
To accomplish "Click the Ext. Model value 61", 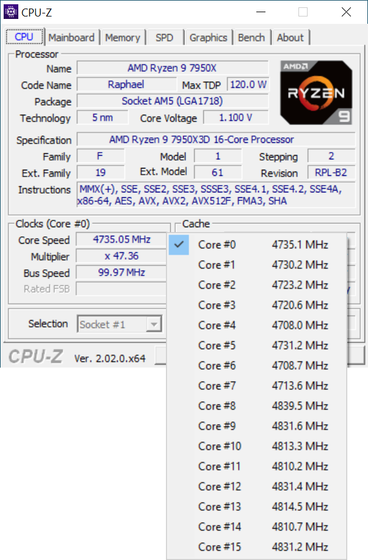I will 217,172.
